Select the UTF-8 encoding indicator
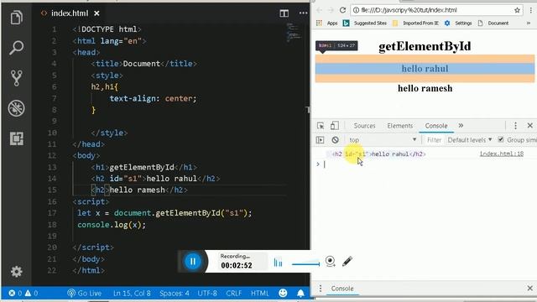 coord(207,294)
